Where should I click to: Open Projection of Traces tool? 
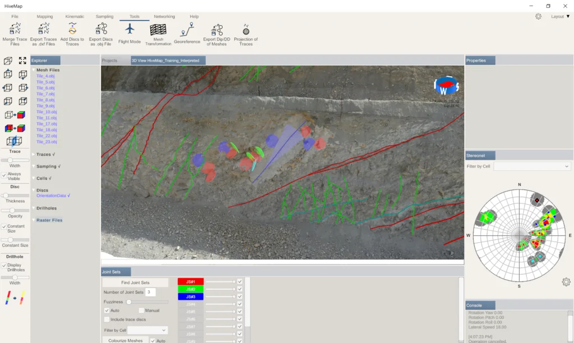[x=246, y=30]
